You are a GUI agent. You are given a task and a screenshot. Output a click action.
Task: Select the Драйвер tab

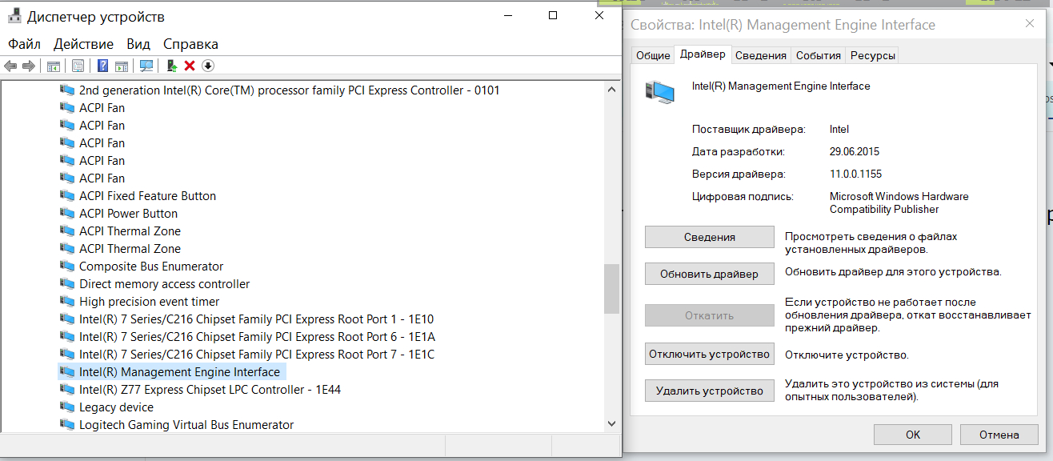[x=703, y=54]
